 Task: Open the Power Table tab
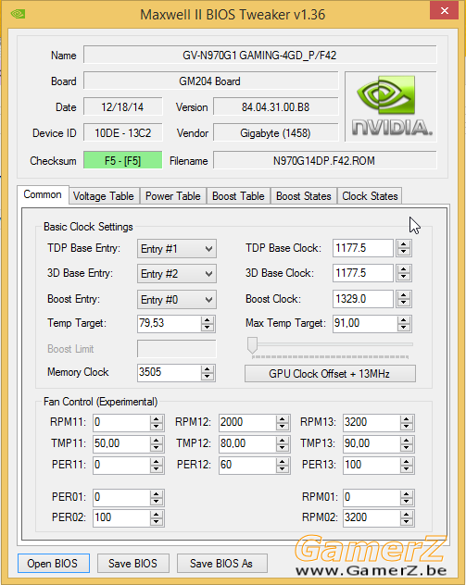tap(173, 196)
